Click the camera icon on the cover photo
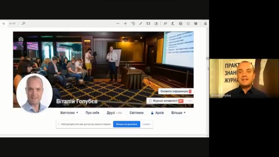This screenshot has width=279, height=157. click(x=21, y=39)
